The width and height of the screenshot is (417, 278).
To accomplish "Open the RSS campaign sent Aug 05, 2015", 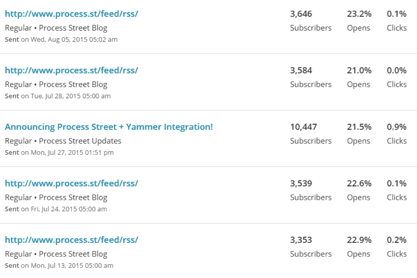I will pos(71,14).
